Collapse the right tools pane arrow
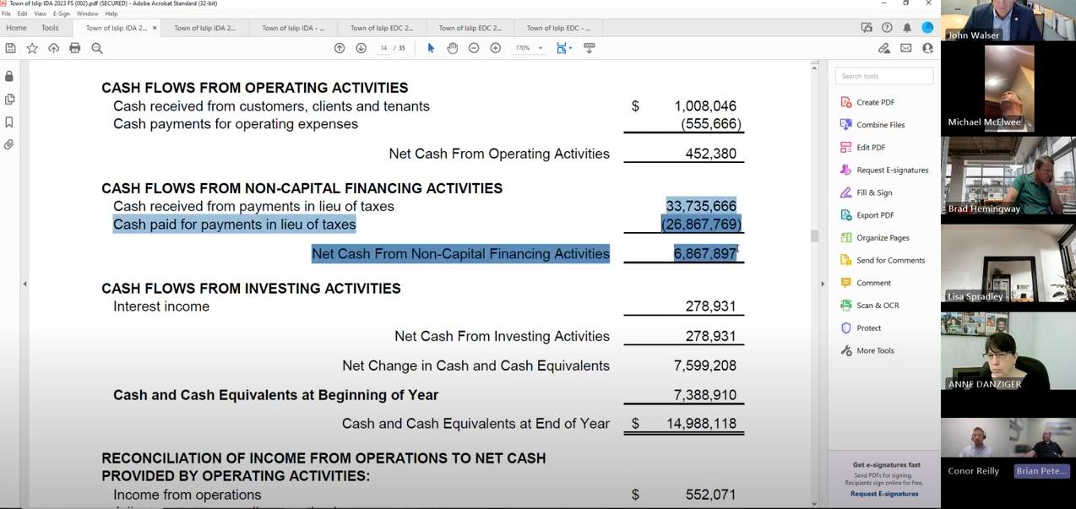This screenshot has width=1076, height=509. pyautogui.click(x=823, y=284)
